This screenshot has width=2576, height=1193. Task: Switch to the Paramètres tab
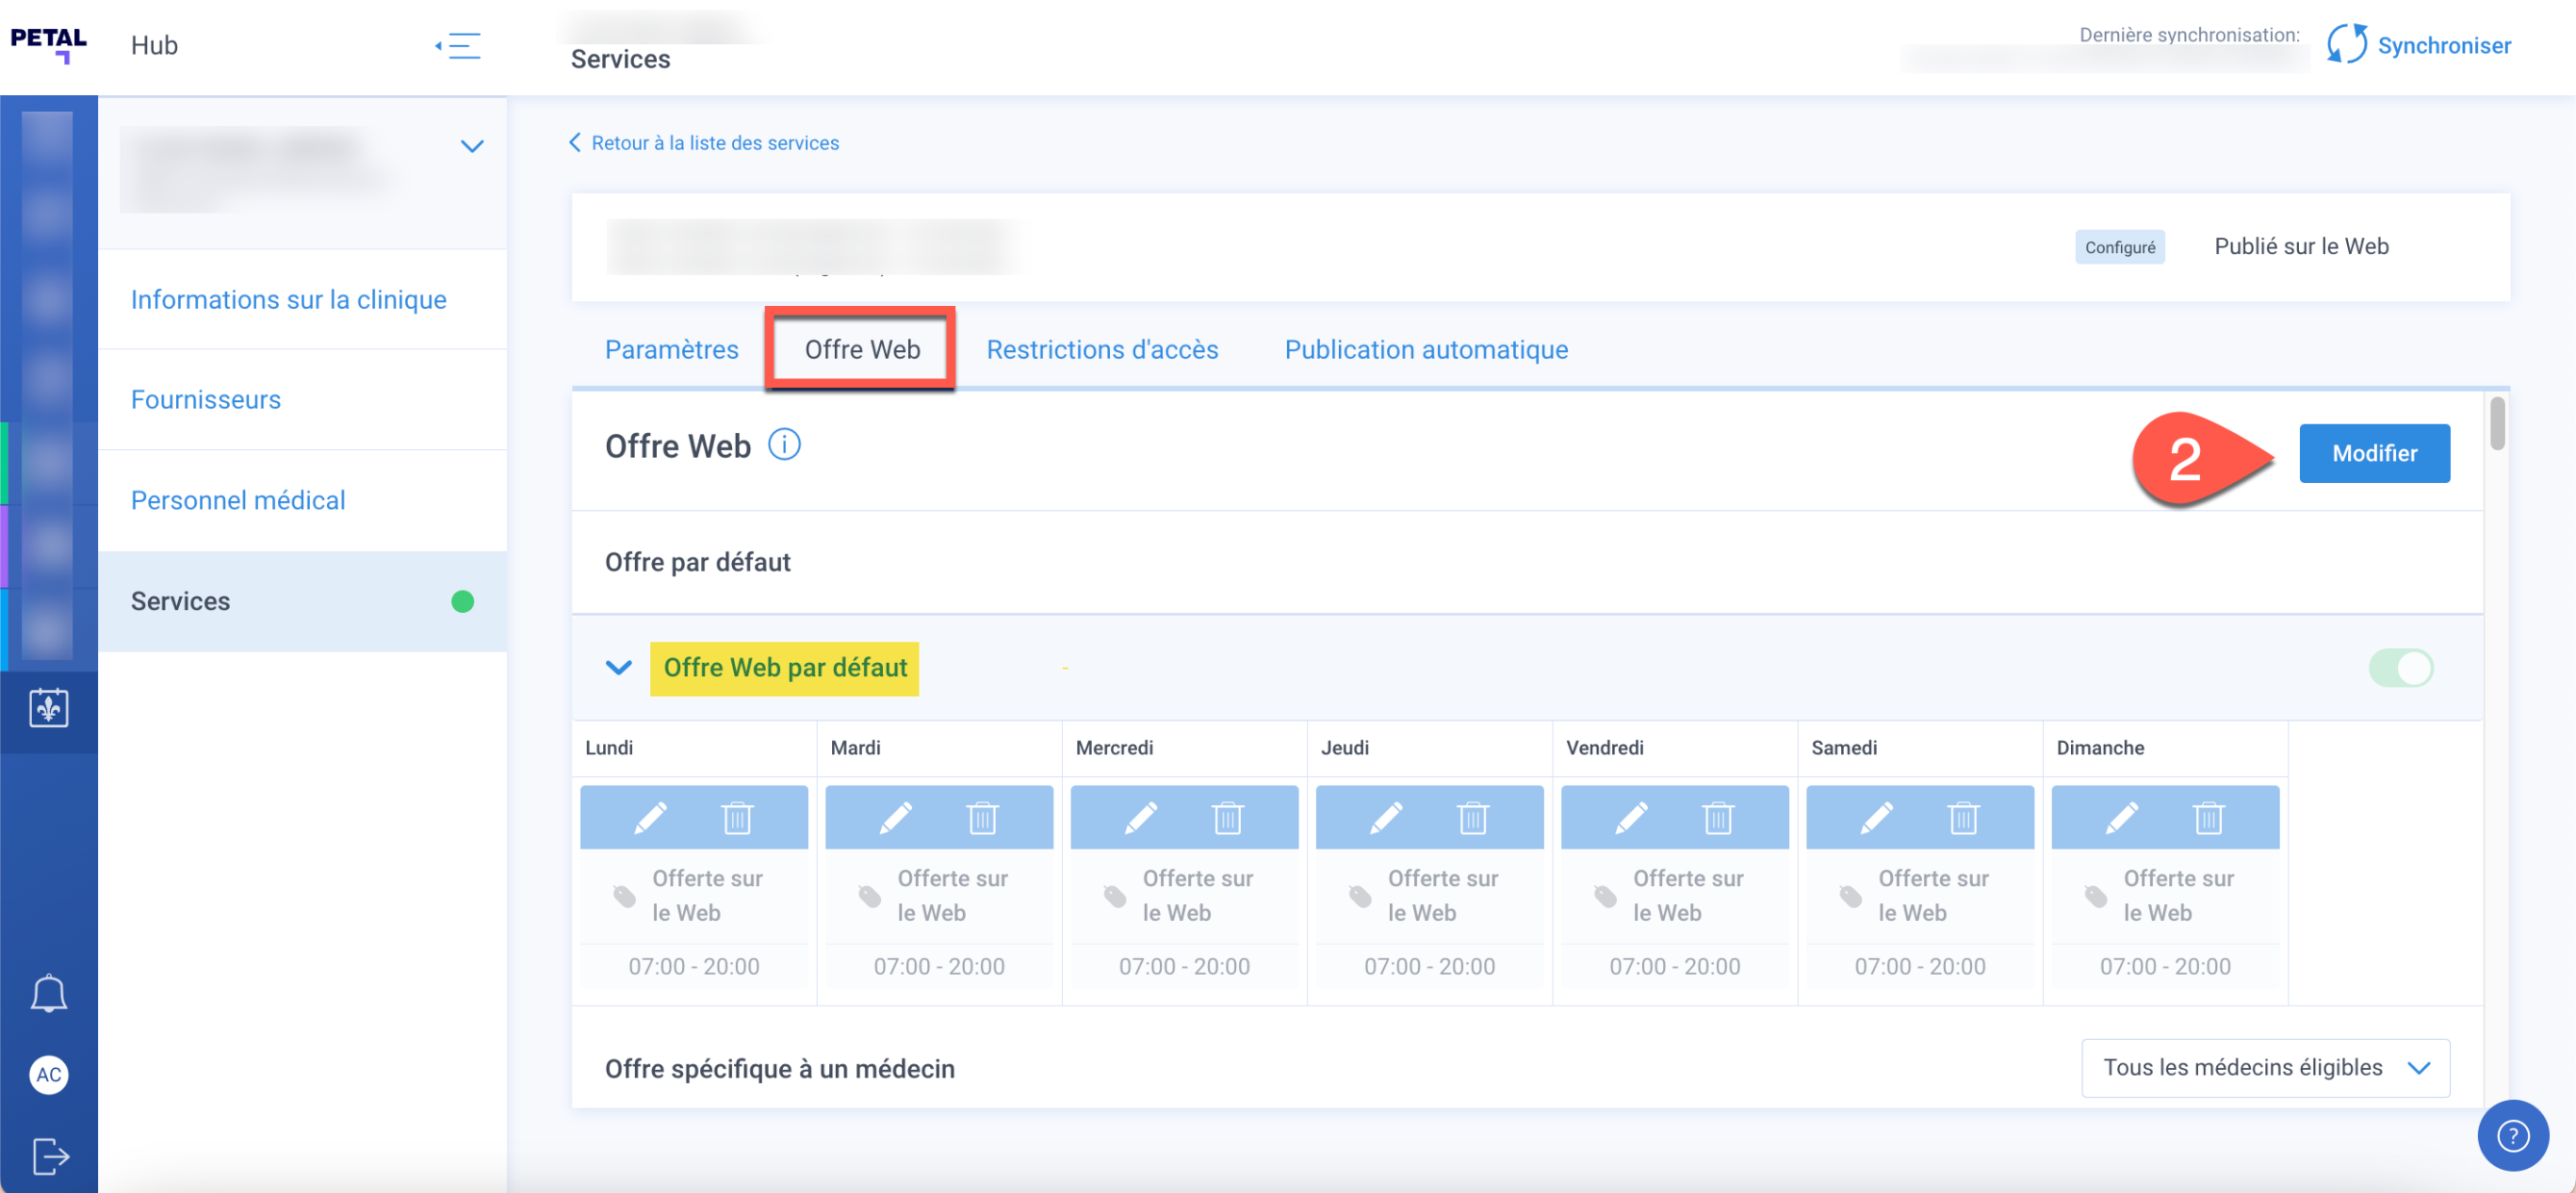click(x=671, y=349)
